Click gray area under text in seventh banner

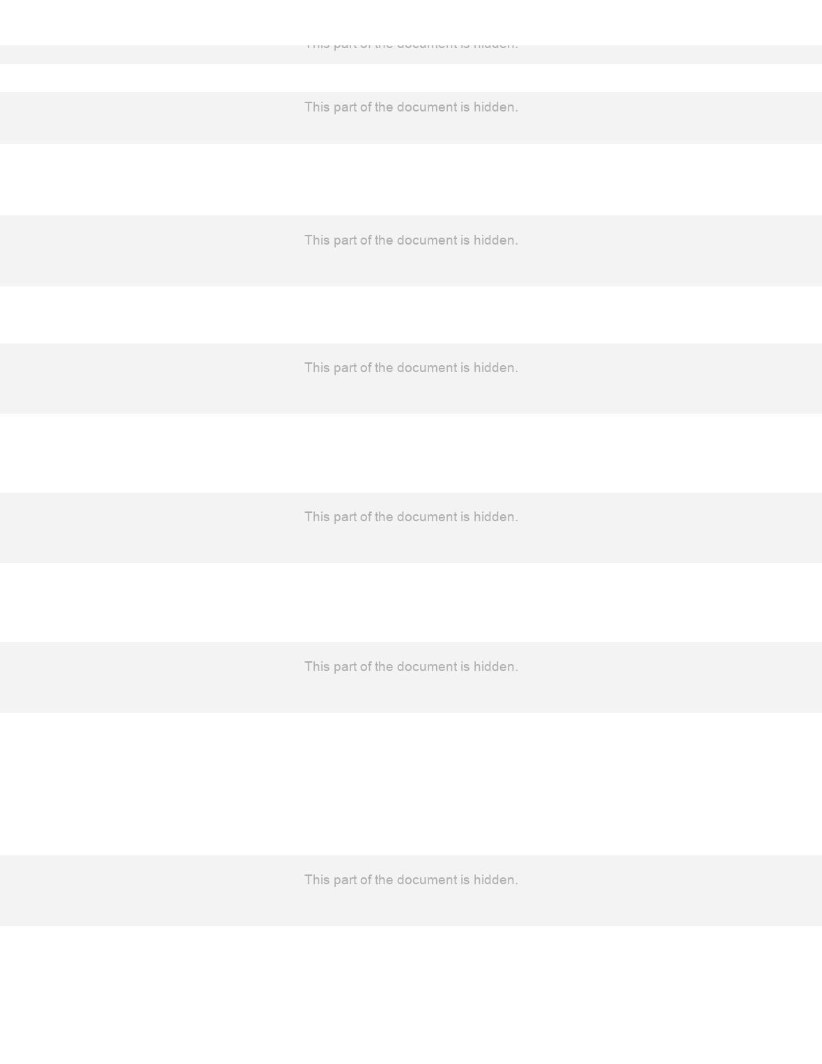(x=411, y=909)
